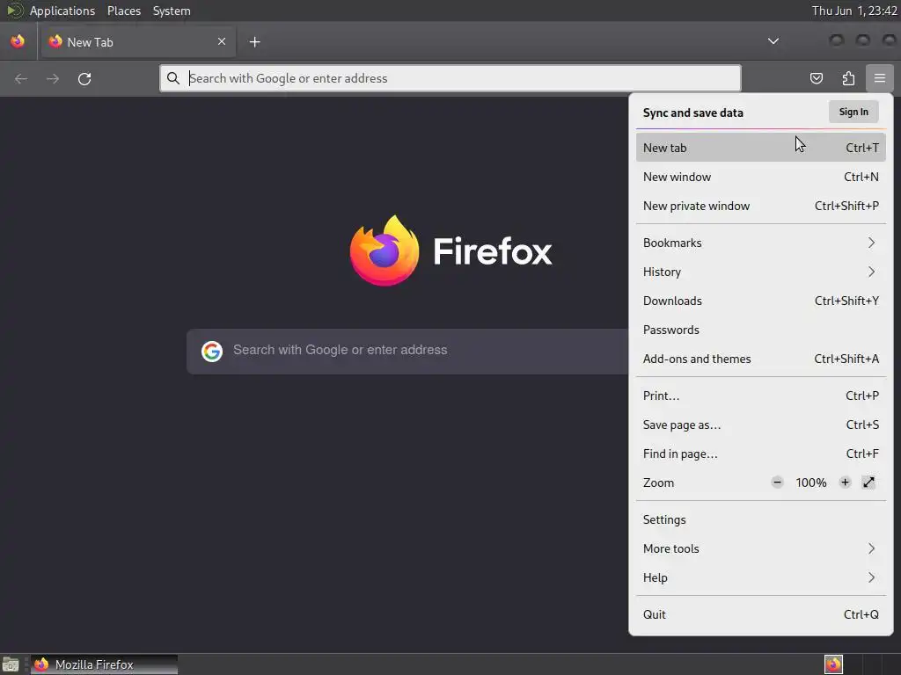
Task: Go forward one page
Action: pyautogui.click(x=52, y=78)
